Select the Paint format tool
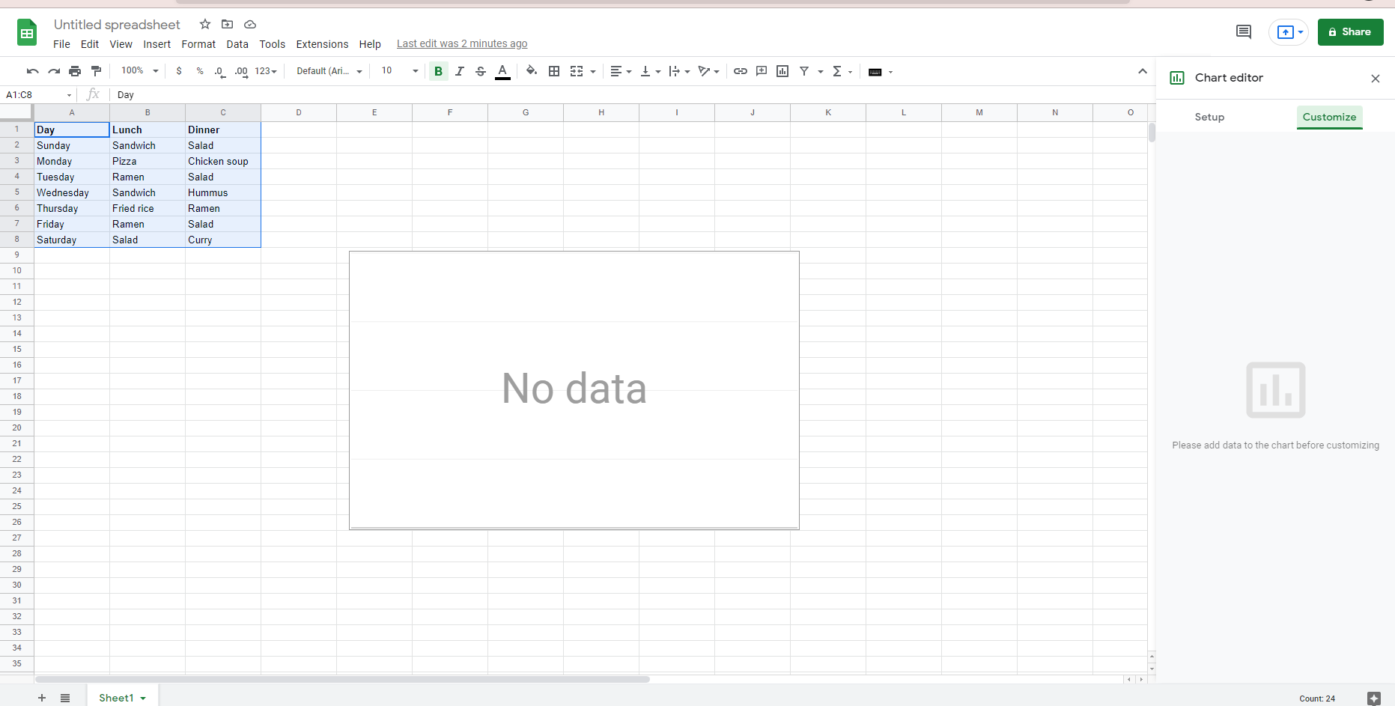The width and height of the screenshot is (1395, 706). pos(96,71)
